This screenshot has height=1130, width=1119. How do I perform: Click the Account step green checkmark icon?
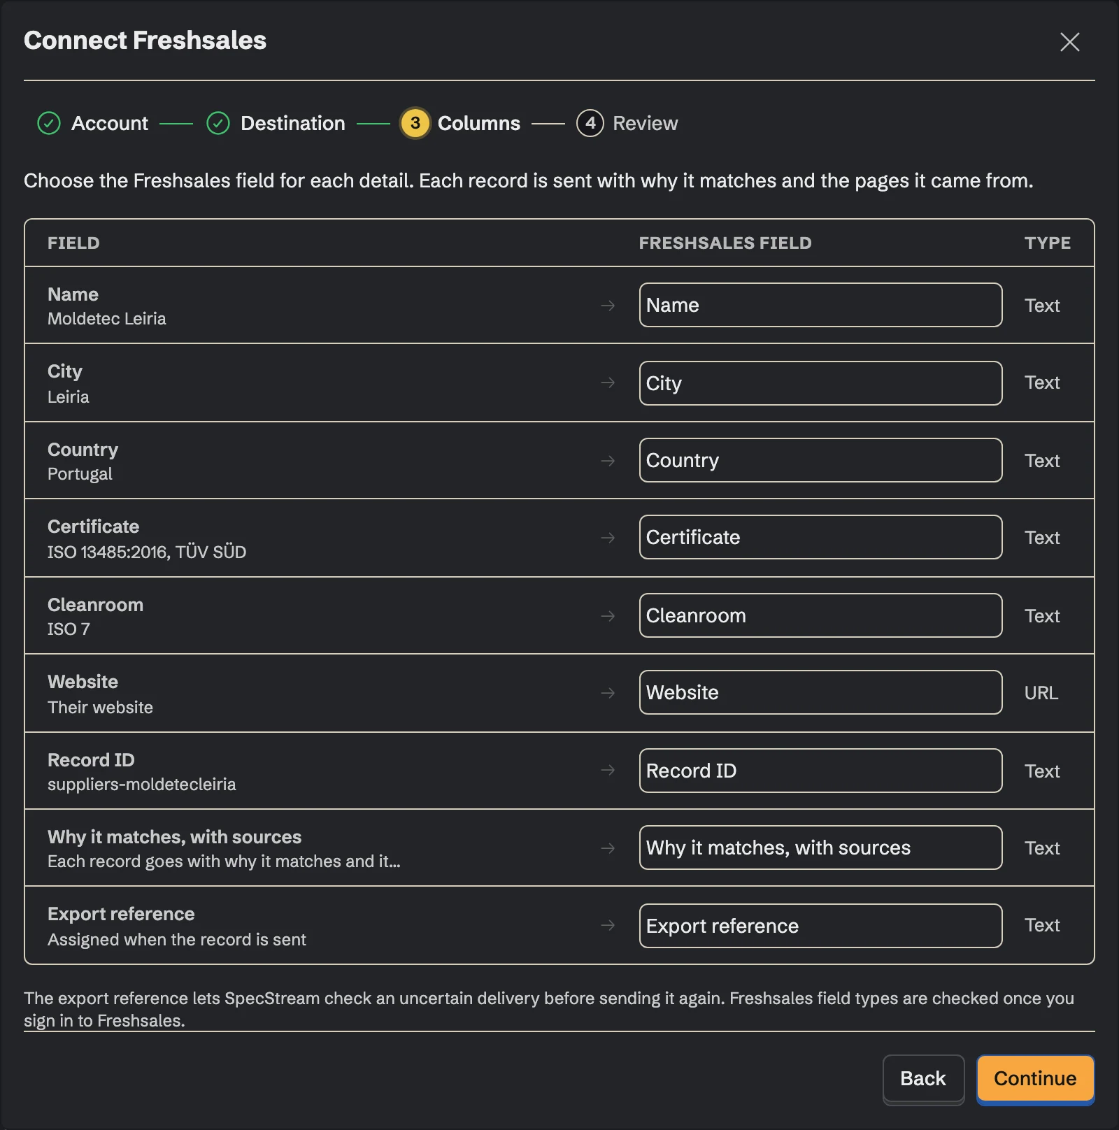tap(49, 123)
